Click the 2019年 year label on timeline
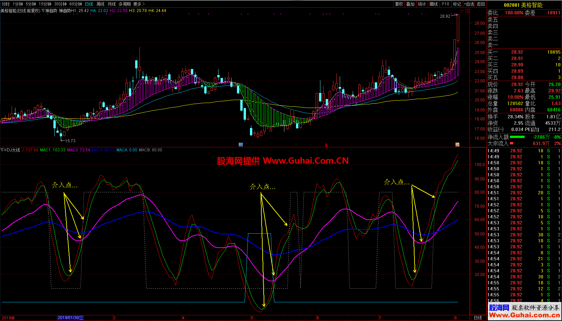Viewport: 562px width, 321px height. pos(8,318)
